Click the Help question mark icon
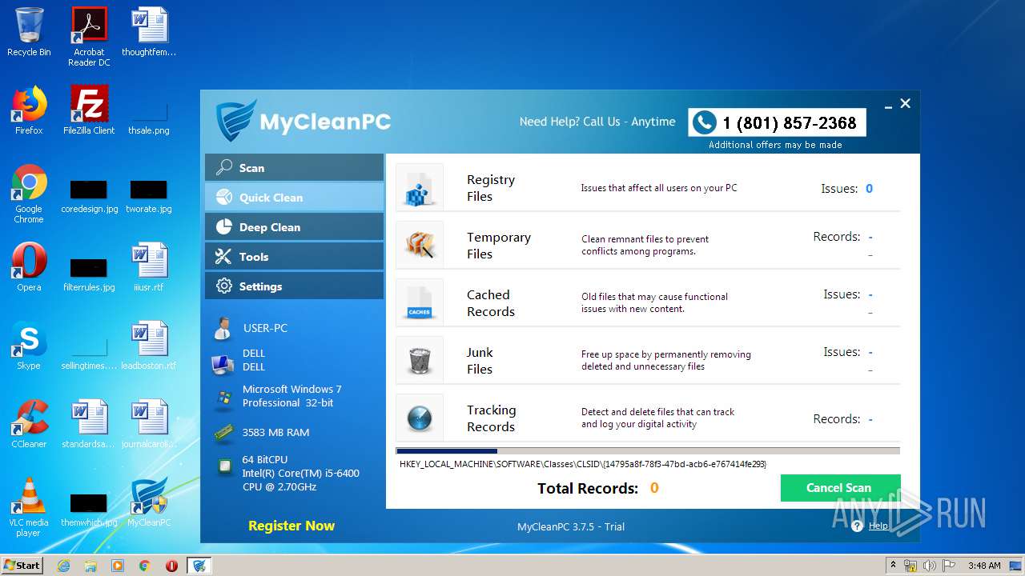Image resolution: width=1025 pixels, height=576 pixels. [858, 526]
